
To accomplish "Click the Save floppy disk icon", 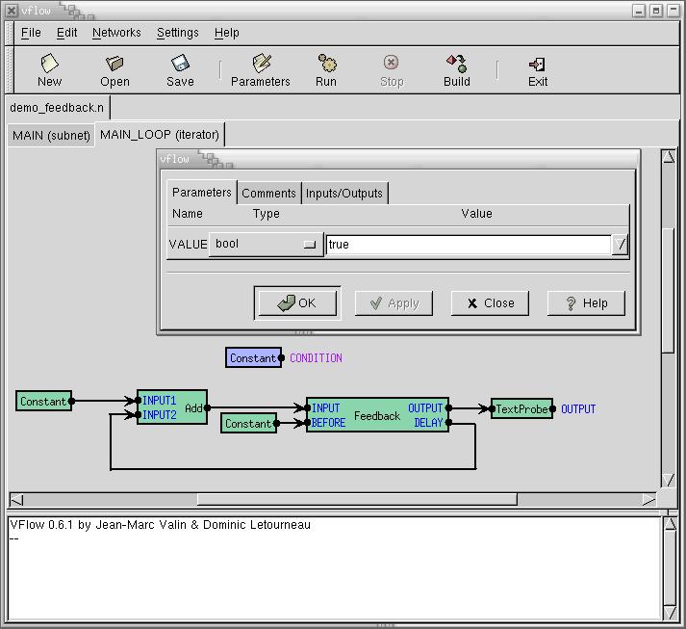I will (x=180, y=64).
